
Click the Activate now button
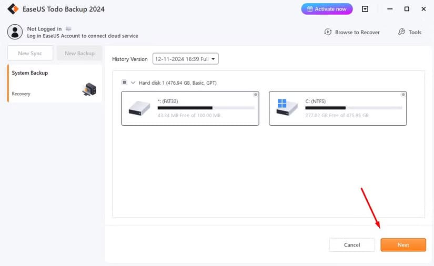pos(327,9)
